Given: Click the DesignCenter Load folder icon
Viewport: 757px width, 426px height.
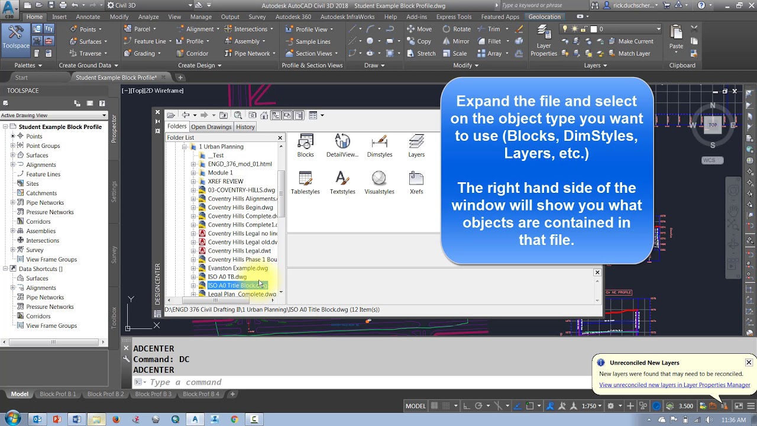Looking at the screenshot, I should click(171, 115).
